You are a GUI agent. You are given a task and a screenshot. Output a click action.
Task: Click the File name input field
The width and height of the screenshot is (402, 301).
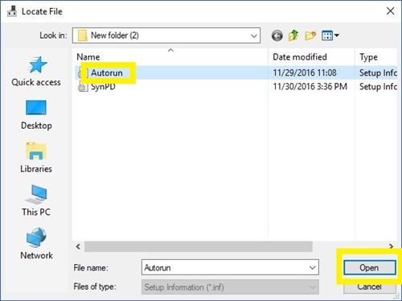[230, 267]
